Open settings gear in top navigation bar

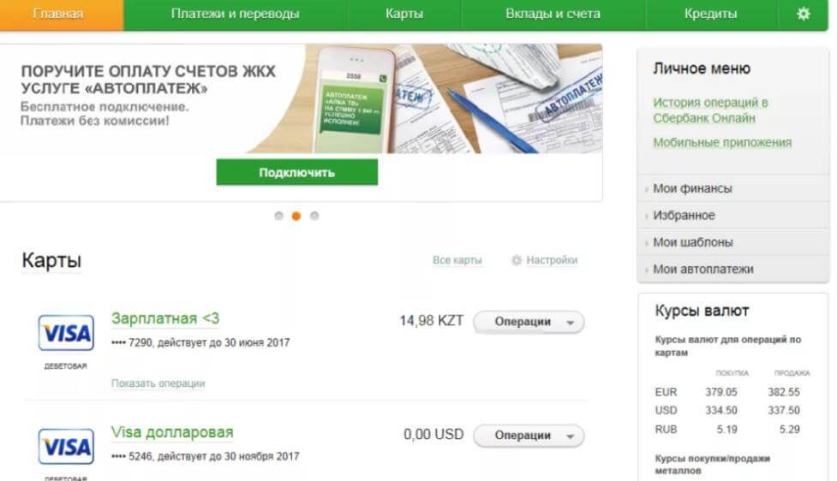[803, 14]
